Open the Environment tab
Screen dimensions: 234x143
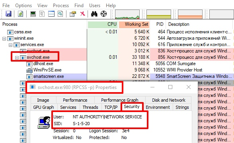[x=158, y=107]
